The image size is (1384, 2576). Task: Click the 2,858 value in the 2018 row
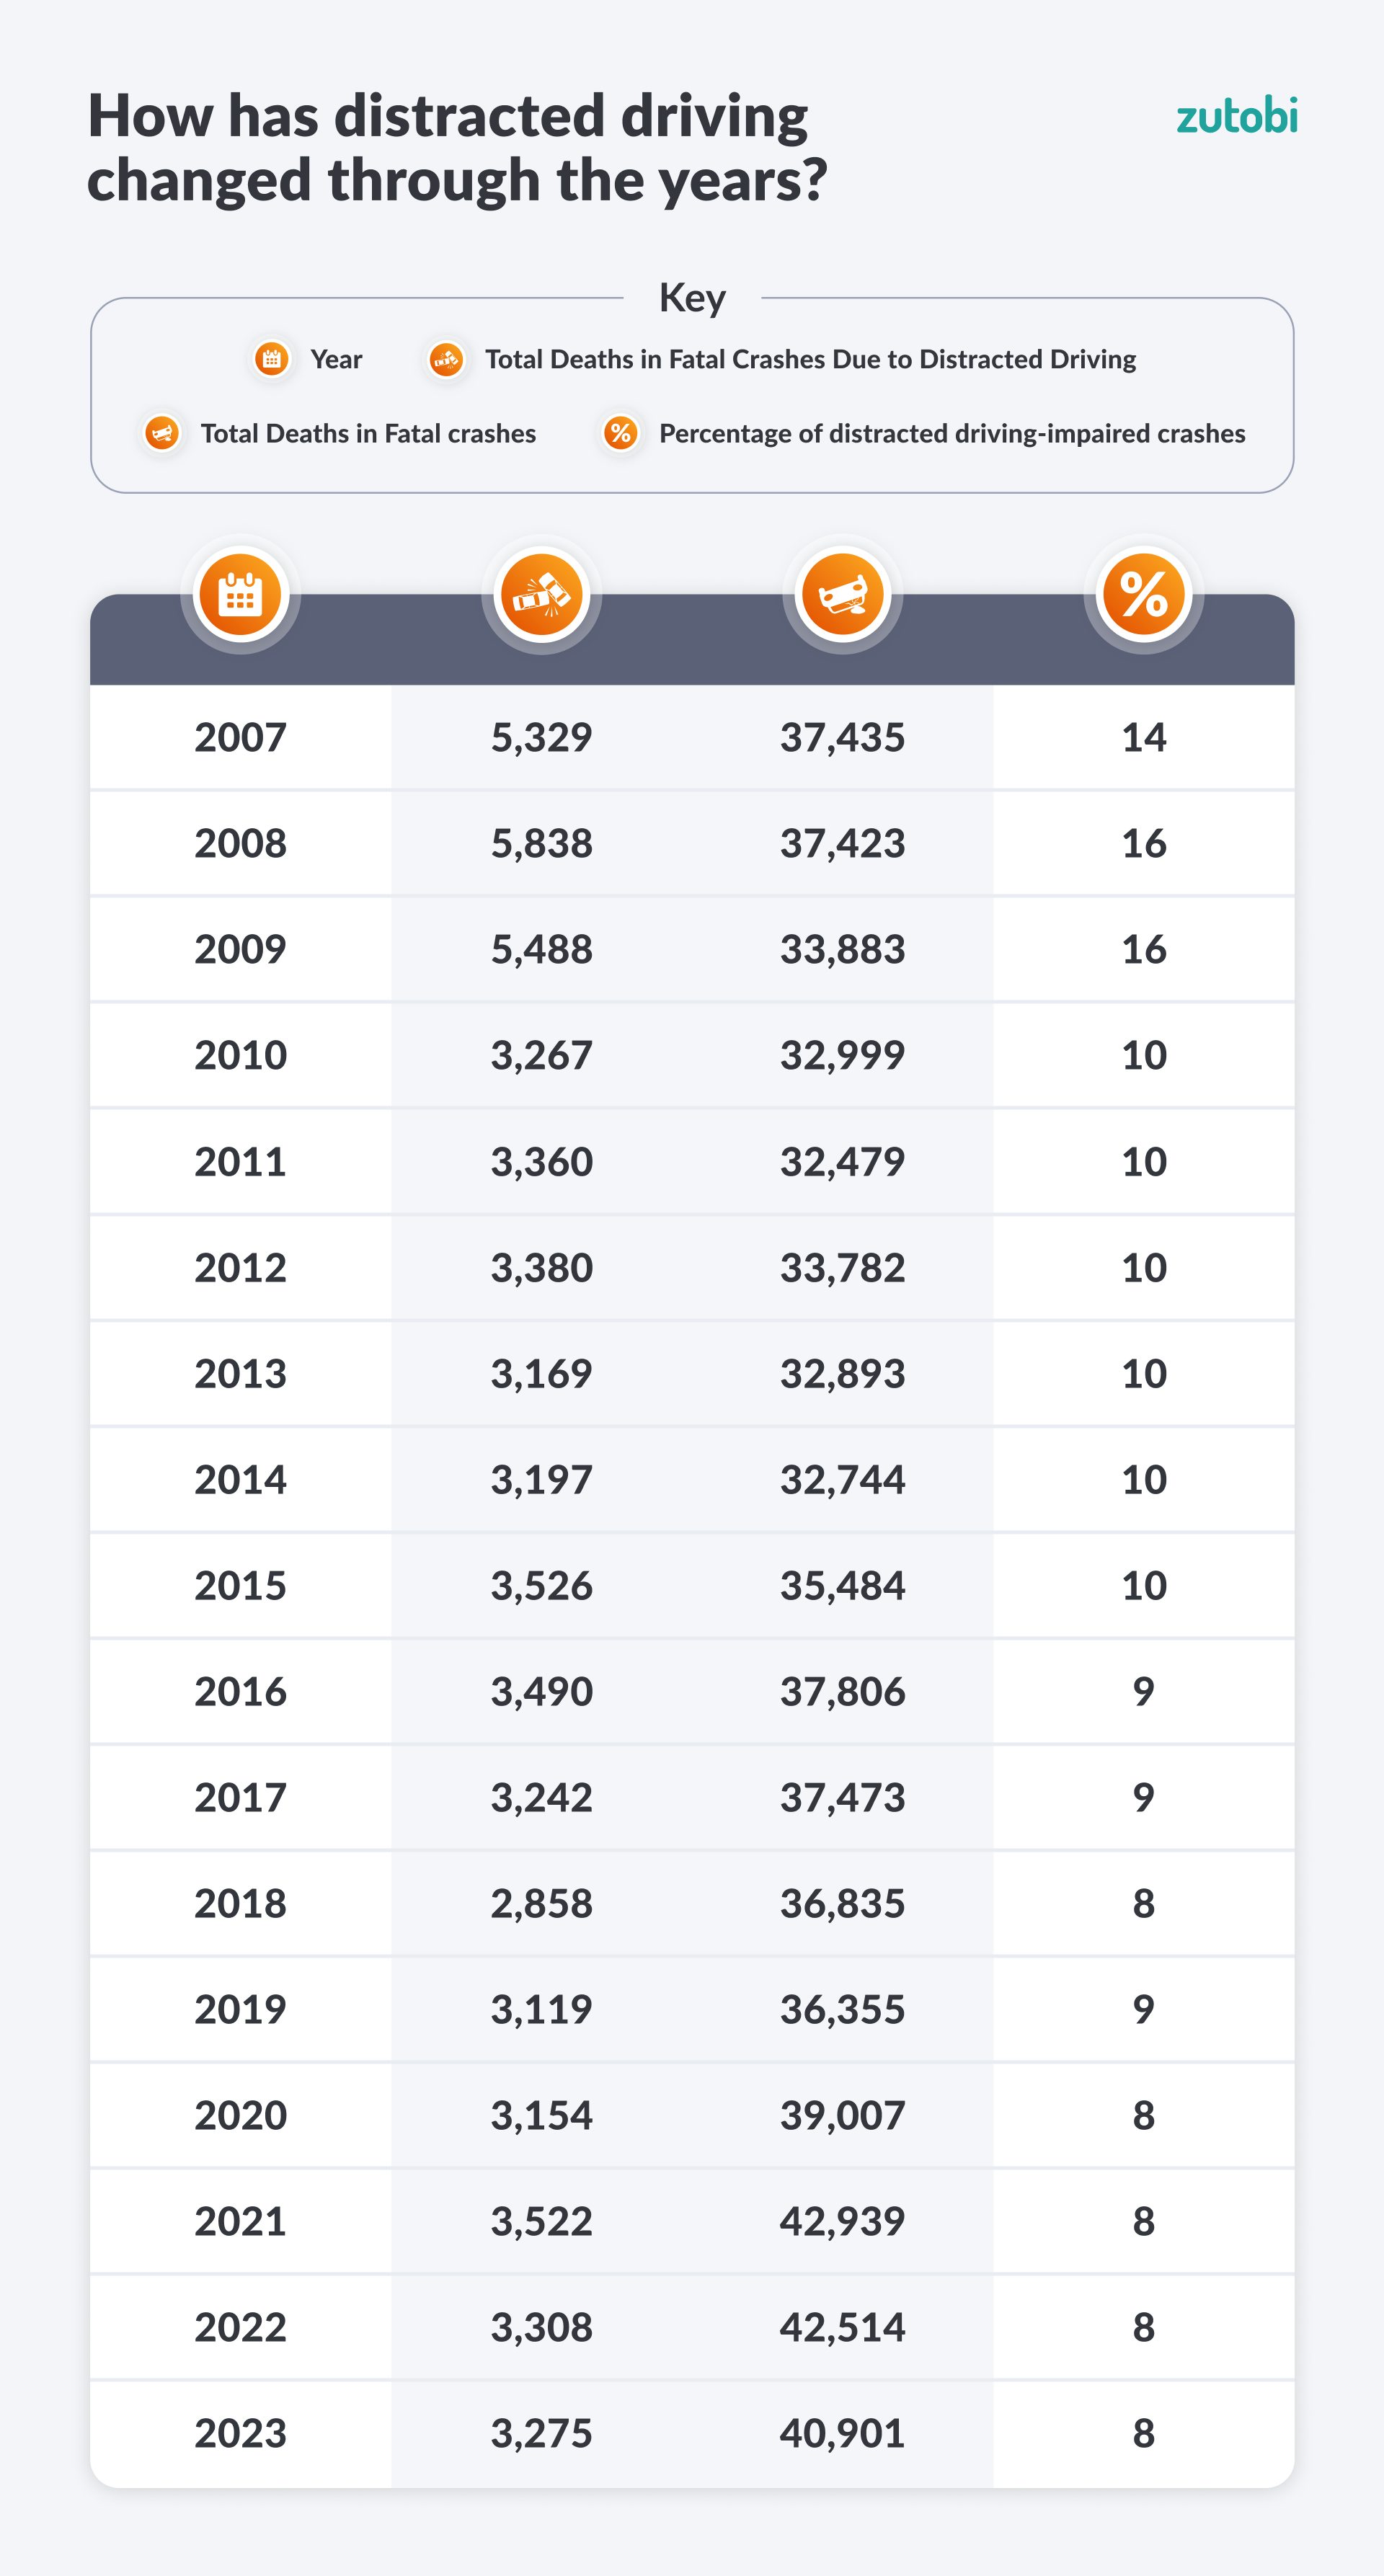point(542,1904)
